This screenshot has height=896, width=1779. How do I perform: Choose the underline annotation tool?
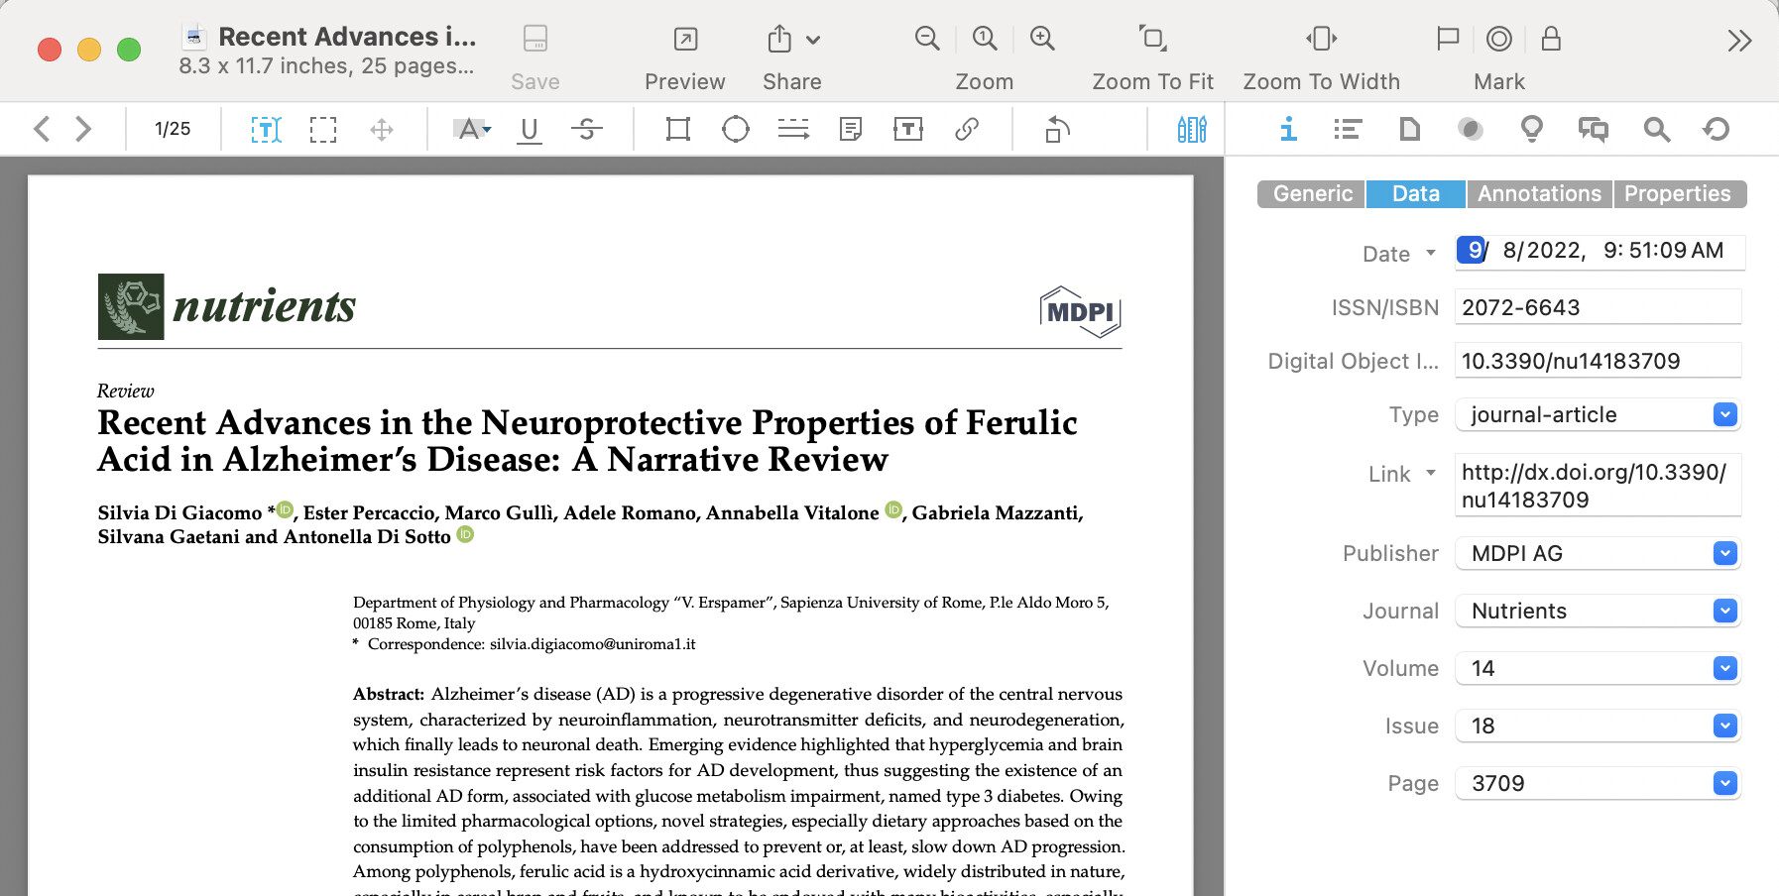tap(530, 129)
